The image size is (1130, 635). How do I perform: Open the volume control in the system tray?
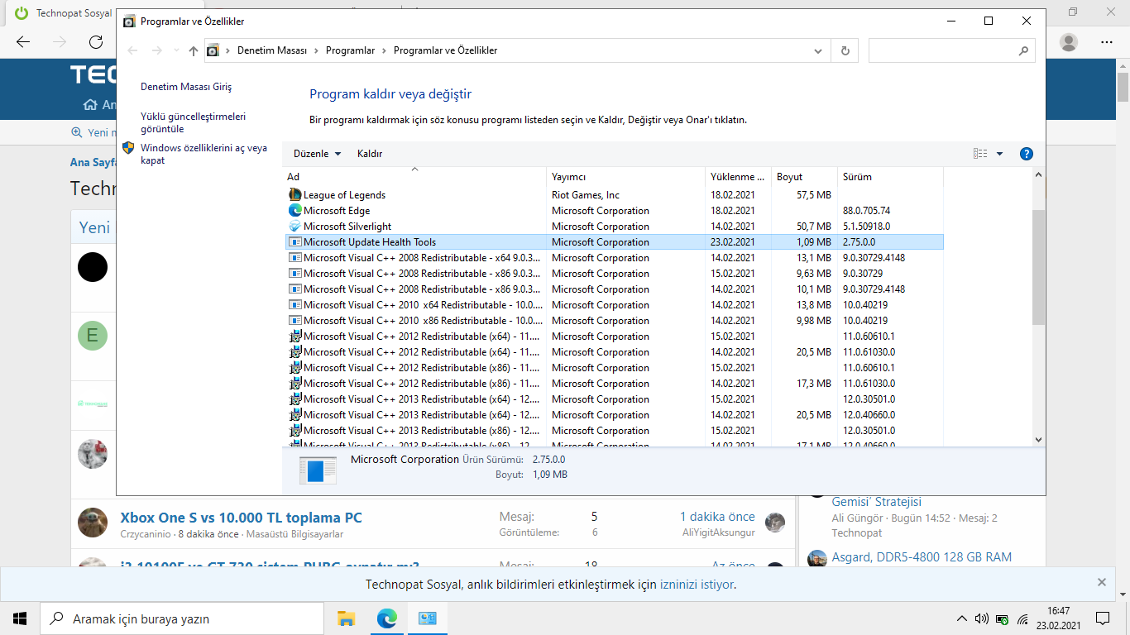(982, 618)
